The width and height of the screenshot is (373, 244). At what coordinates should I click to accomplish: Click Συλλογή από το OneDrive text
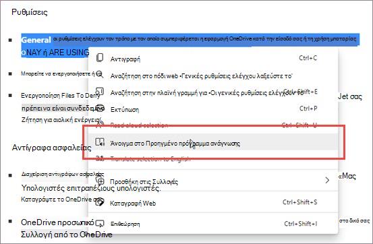tap(67, 235)
